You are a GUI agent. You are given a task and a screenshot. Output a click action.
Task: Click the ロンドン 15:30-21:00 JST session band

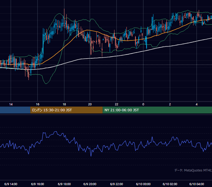coord(66,110)
